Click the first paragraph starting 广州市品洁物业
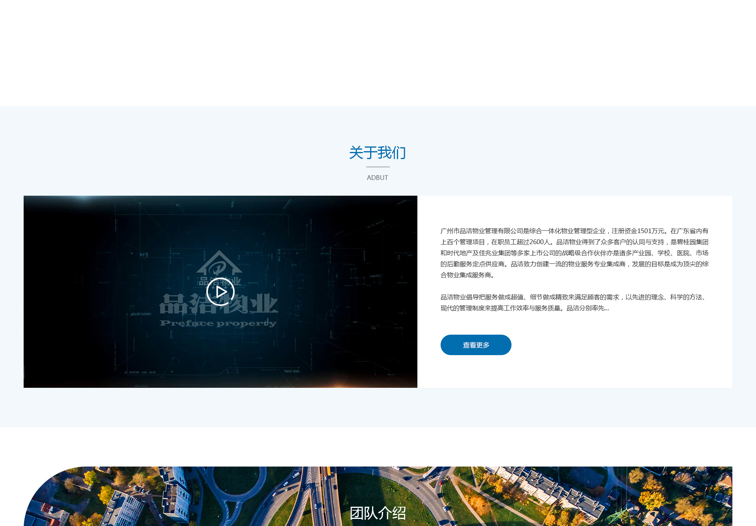 (574, 253)
